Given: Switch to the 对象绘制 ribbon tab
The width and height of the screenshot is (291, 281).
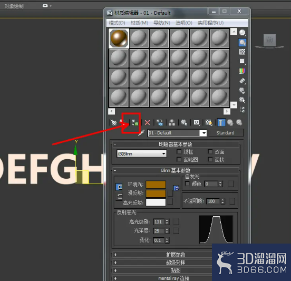Looking at the screenshot, I should (14, 6).
